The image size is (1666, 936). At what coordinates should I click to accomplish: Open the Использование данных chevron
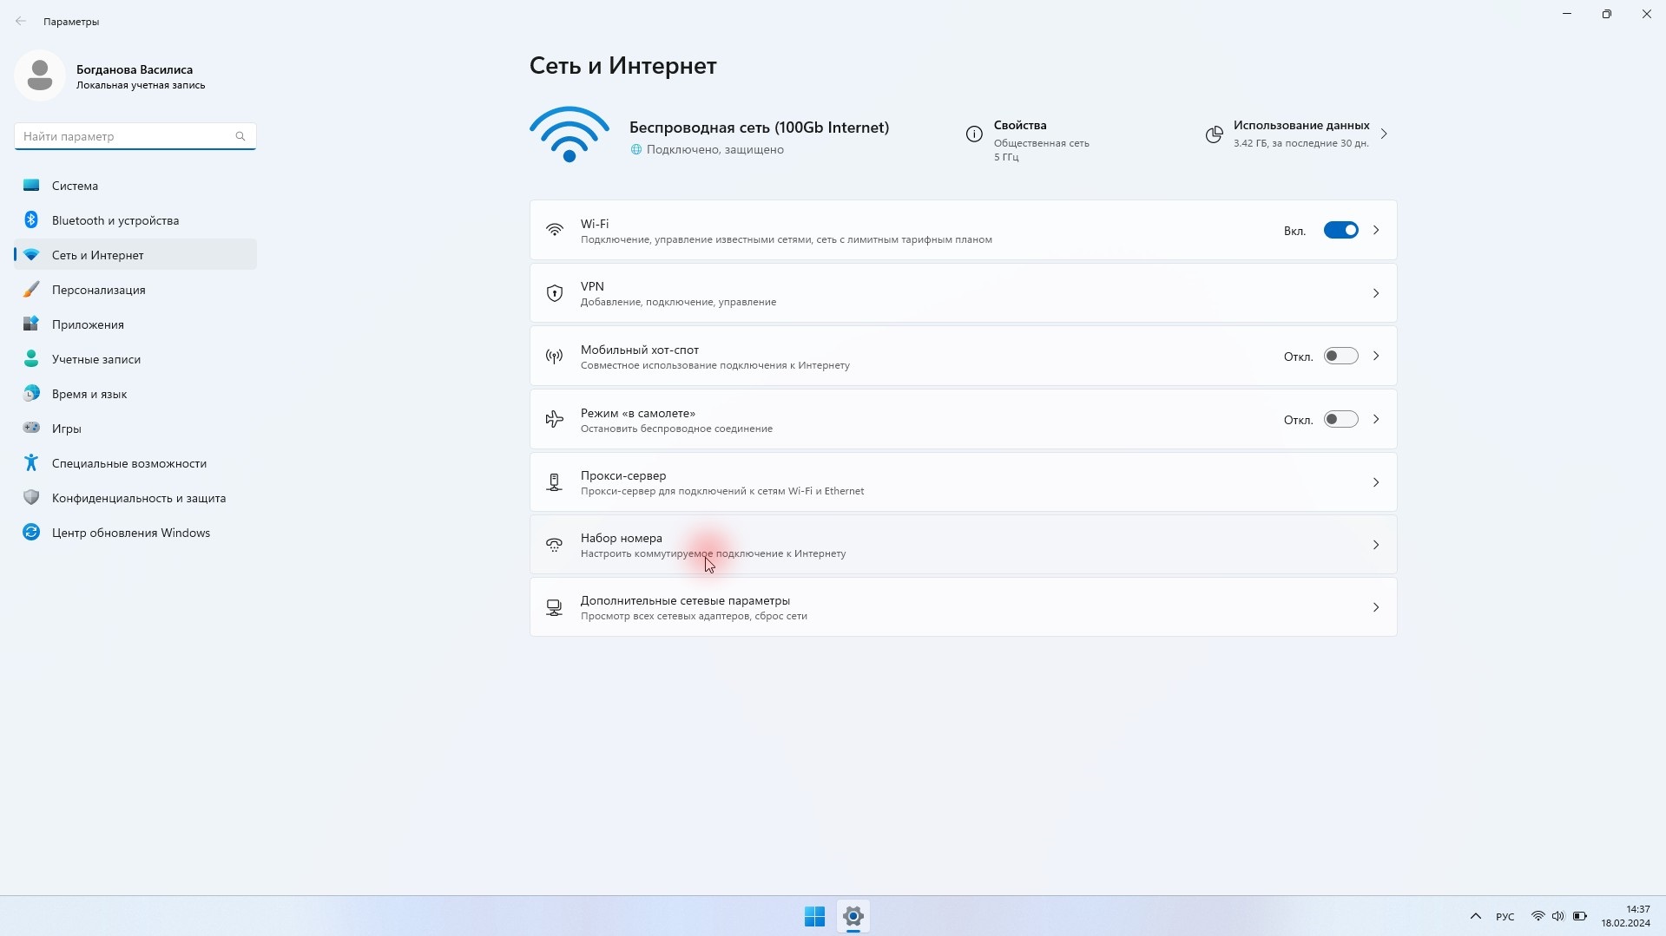(x=1384, y=134)
